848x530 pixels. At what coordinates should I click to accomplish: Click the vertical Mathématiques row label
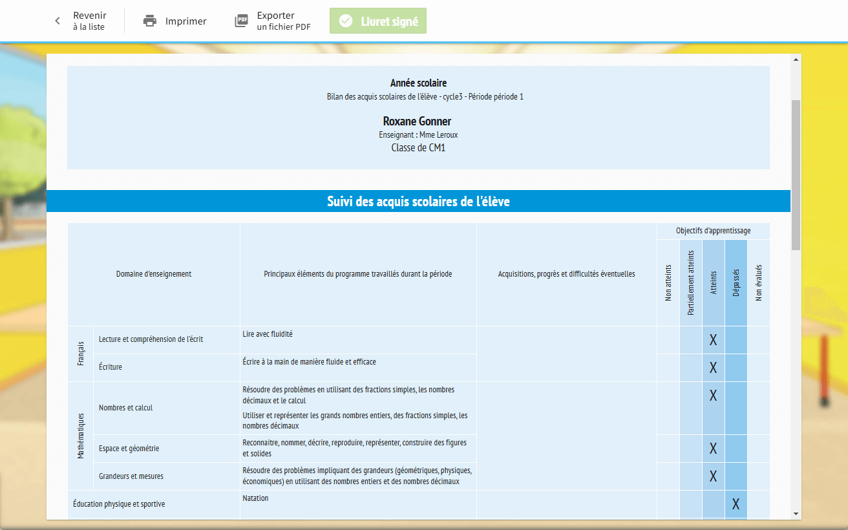pos(81,436)
